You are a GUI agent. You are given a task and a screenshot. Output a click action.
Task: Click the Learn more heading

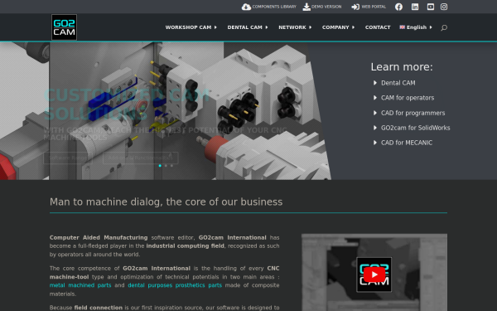click(x=402, y=67)
